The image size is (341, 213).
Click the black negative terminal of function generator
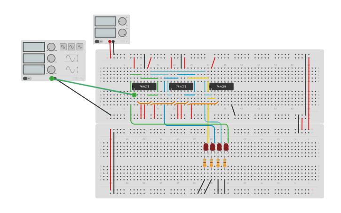(55, 79)
